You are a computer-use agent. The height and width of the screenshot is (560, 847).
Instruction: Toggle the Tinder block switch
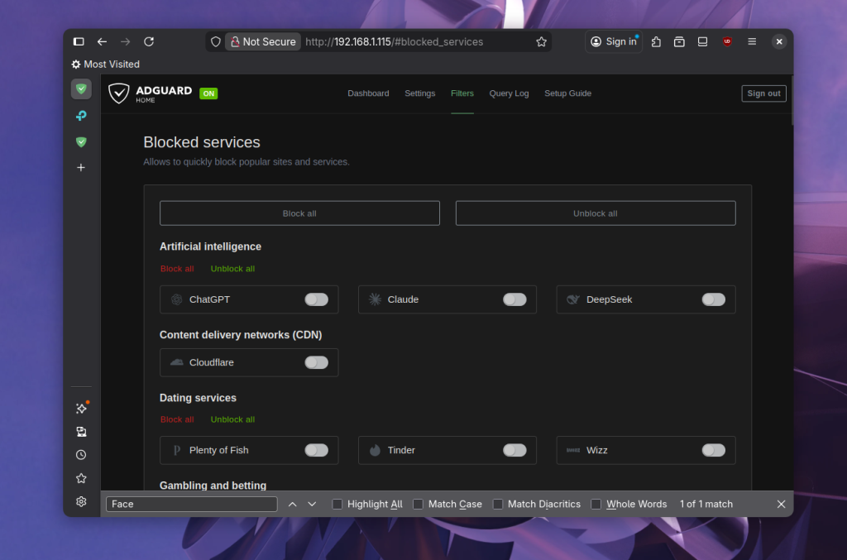[514, 450]
